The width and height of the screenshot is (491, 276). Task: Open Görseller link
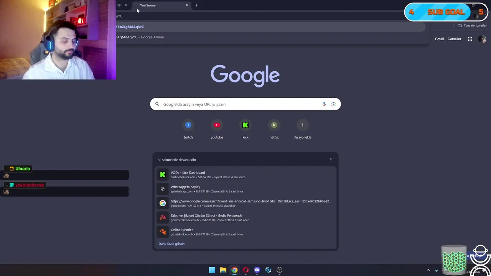(454, 39)
